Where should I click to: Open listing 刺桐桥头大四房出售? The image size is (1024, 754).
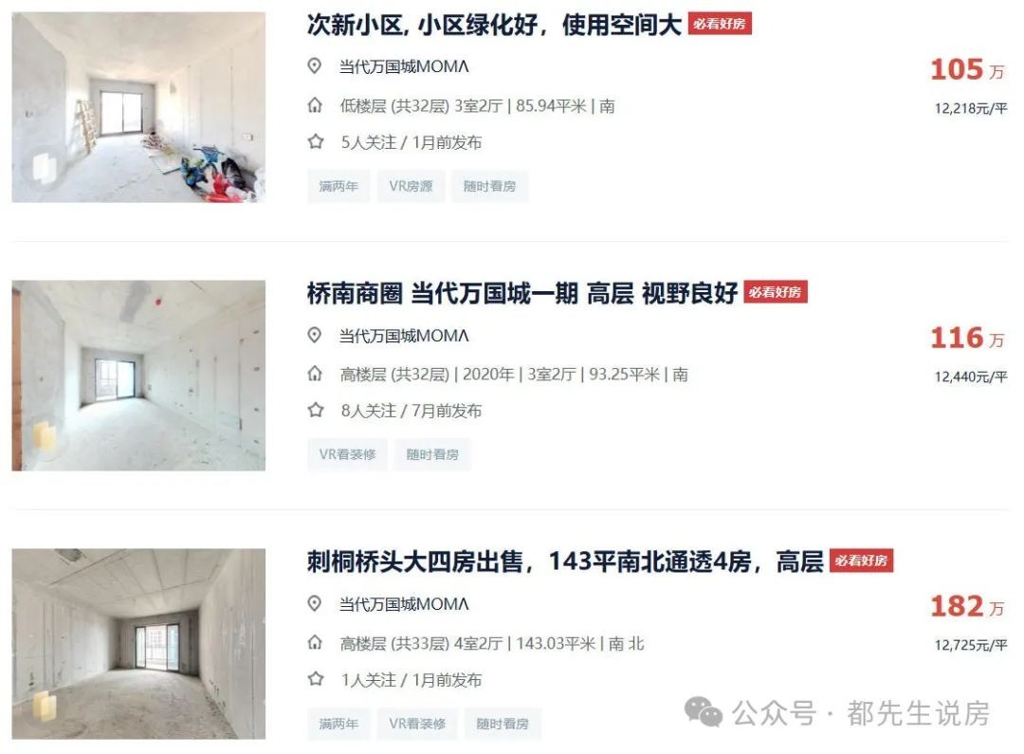565,561
